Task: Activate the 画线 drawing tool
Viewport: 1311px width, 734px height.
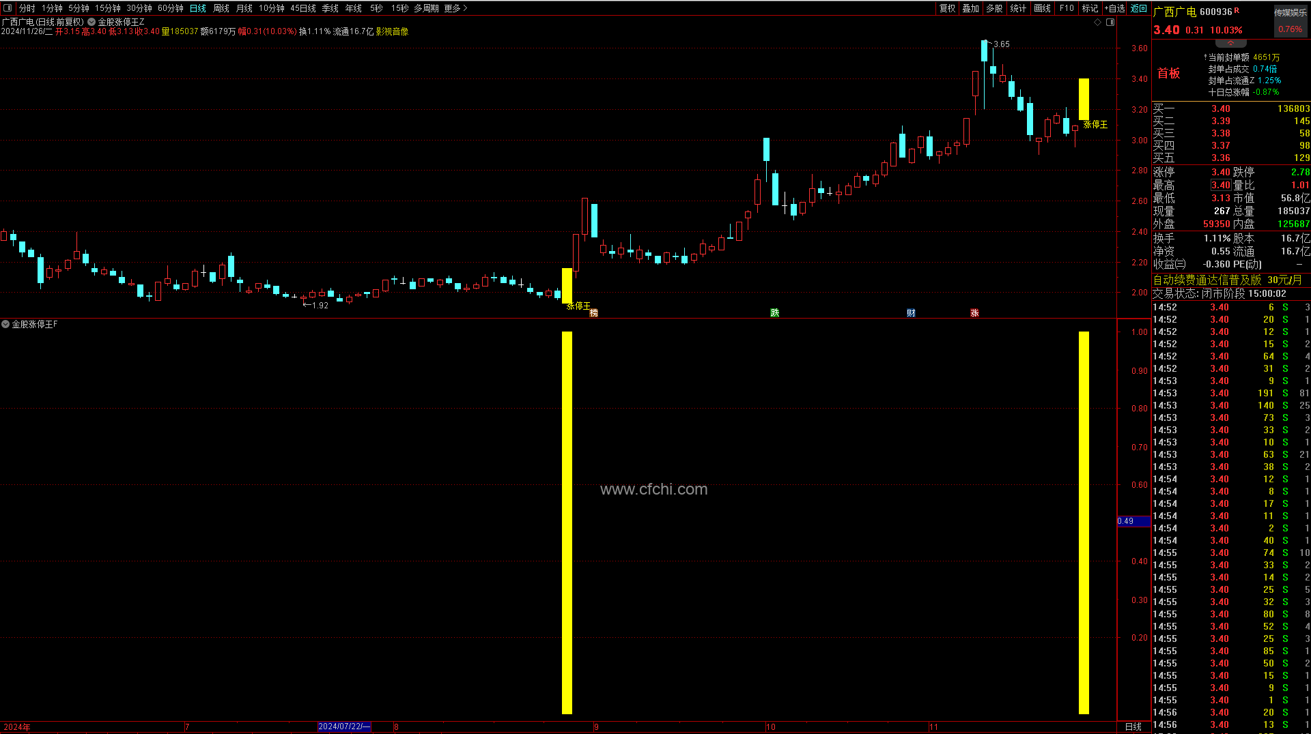Action: pyautogui.click(x=1043, y=8)
